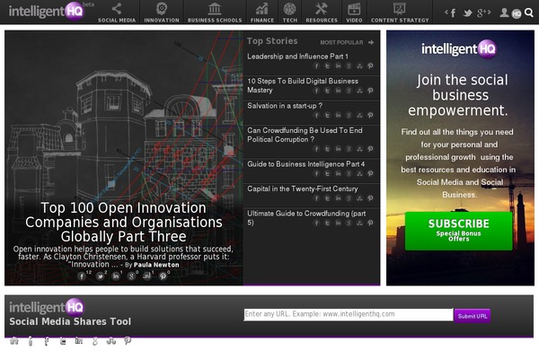Share Leadership and Influence on Facebook
Screen dimensions: 539x359
point(316,66)
